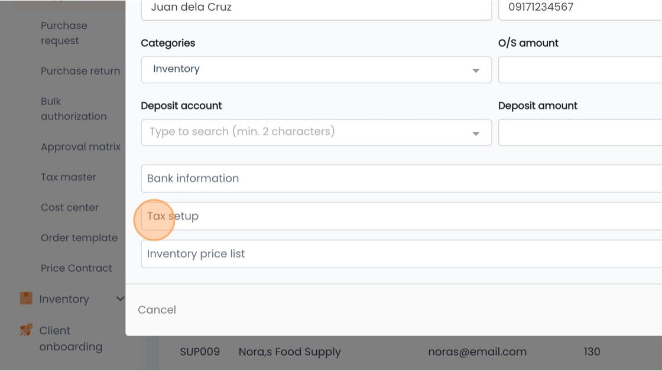This screenshot has height=371, width=662.
Task: Select Cost center in sidebar
Action: coord(70,208)
